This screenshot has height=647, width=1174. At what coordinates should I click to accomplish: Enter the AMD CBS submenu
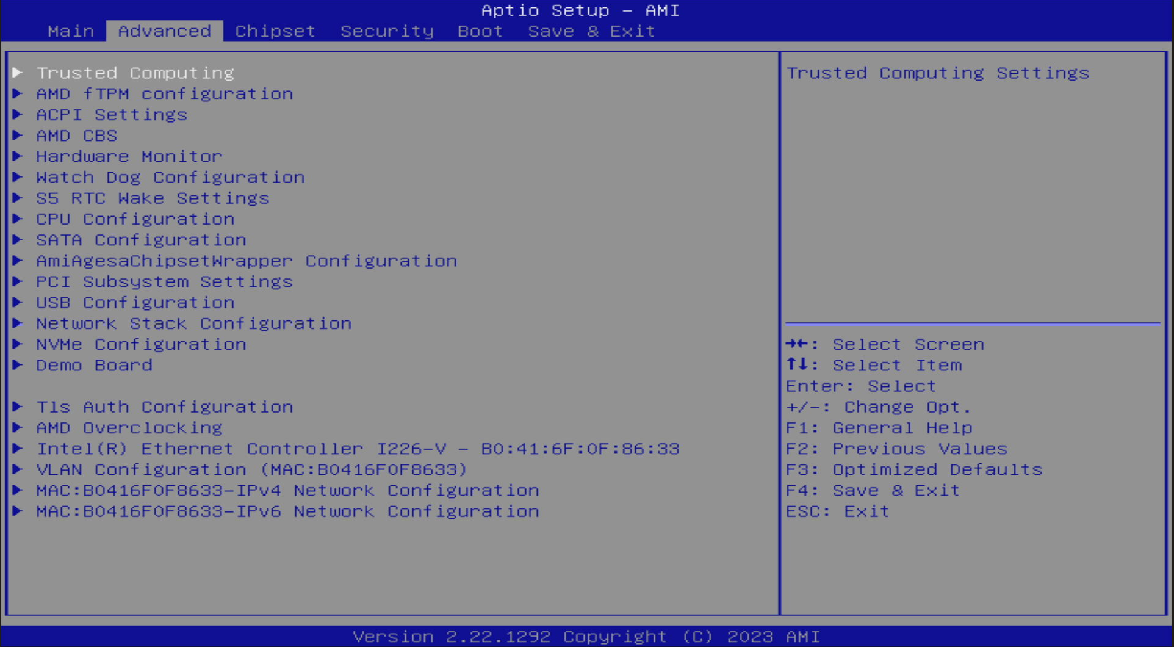pos(77,136)
